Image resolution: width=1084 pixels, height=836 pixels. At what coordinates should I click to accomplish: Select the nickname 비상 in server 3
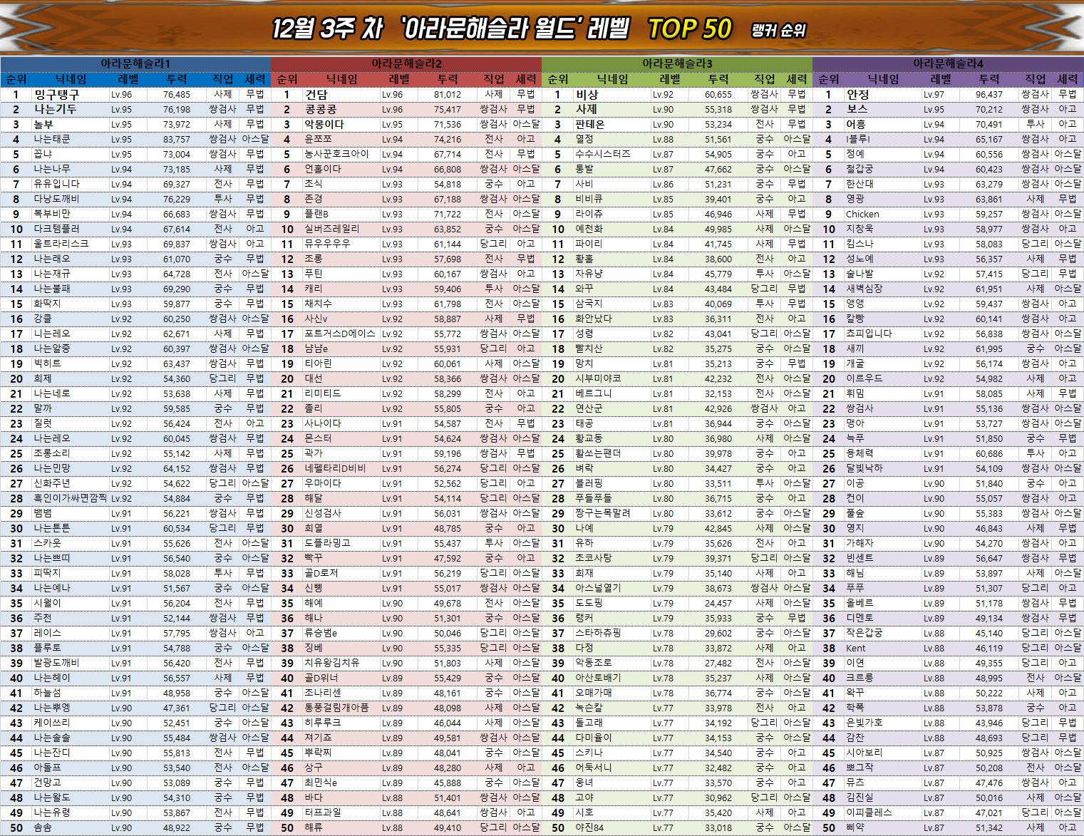587,94
